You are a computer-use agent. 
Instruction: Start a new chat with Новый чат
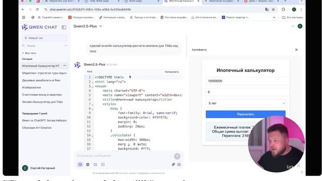click(44, 38)
